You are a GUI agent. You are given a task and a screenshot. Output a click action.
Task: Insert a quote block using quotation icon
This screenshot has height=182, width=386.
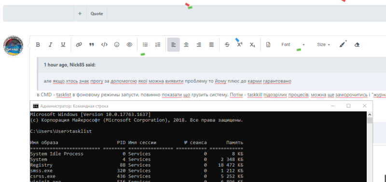[92, 44]
